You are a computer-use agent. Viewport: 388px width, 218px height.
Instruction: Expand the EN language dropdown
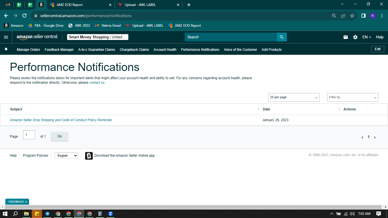point(367,37)
